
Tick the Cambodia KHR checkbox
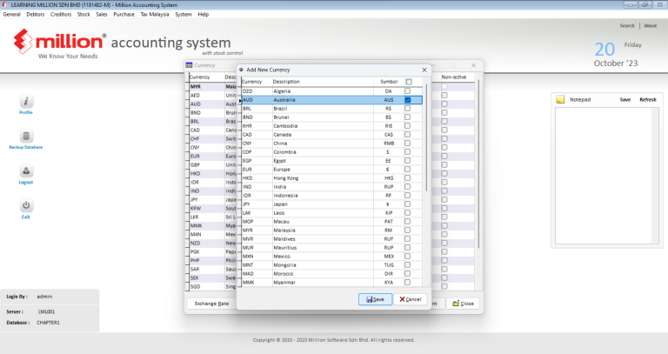408,126
